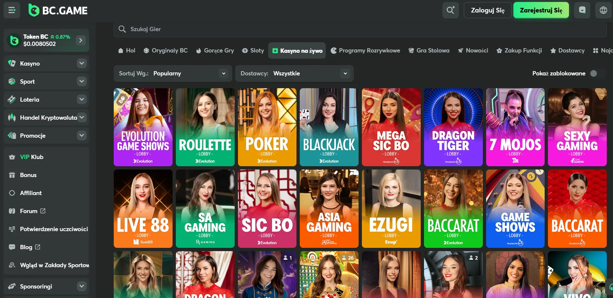This screenshot has width=613, height=298.
Task: Click the Affiliant icon in sidebar
Action: (12, 193)
